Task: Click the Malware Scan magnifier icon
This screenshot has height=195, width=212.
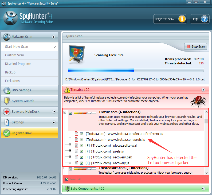Action: (x=7, y=37)
